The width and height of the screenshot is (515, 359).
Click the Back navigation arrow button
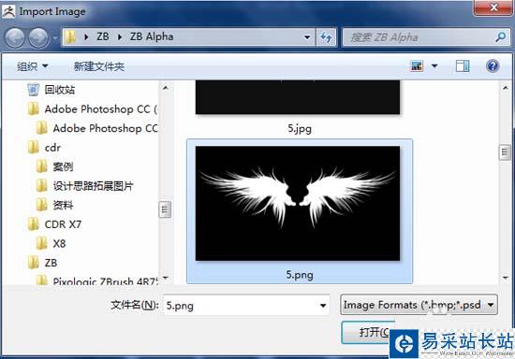(14, 37)
